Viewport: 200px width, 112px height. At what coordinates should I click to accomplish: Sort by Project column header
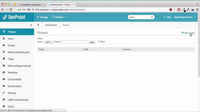tap(41, 49)
